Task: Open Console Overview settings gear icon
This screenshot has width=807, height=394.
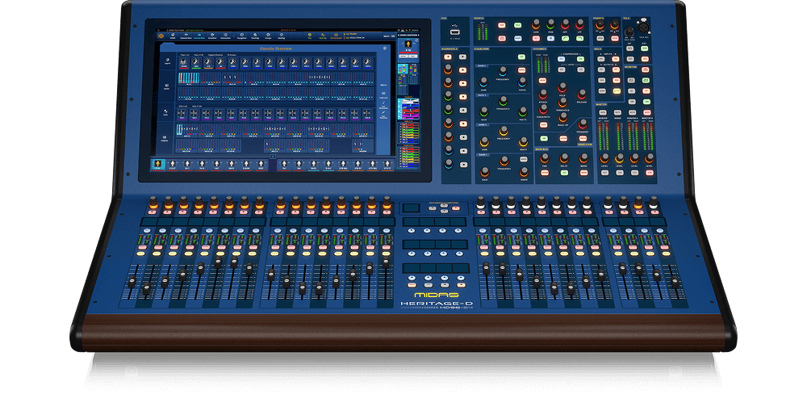Action: point(384,48)
